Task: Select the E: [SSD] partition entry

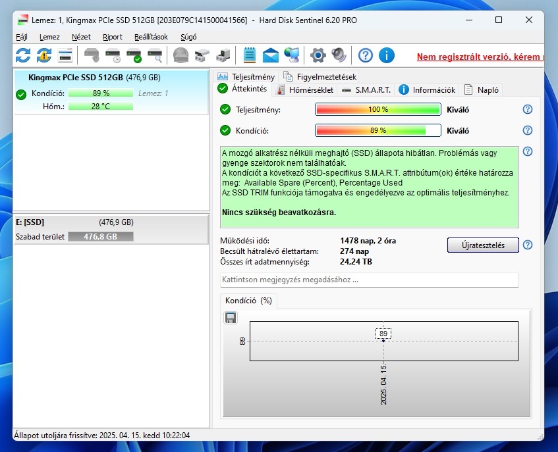Action: [x=111, y=229]
